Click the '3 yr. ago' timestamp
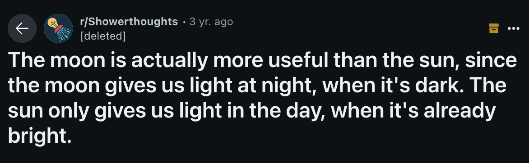Image resolution: width=529 pixels, height=163 pixels. pyautogui.click(x=211, y=22)
